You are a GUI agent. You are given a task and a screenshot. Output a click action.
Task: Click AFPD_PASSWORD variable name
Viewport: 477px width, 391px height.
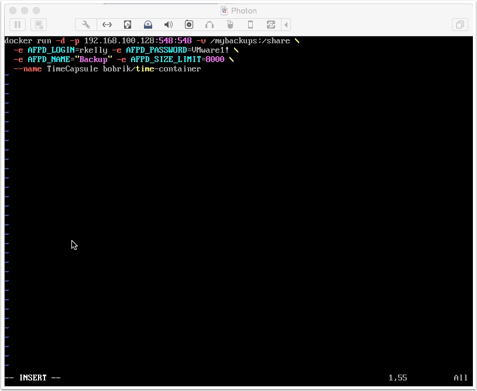tap(156, 50)
